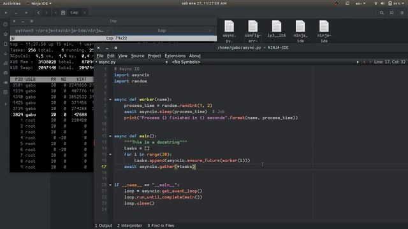The width and height of the screenshot is (408, 229).
Task: Go to next location in editor navigator
Action: coord(370,62)
